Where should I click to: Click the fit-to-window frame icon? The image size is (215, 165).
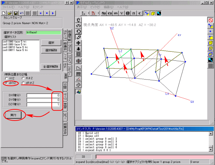(78, 54)
